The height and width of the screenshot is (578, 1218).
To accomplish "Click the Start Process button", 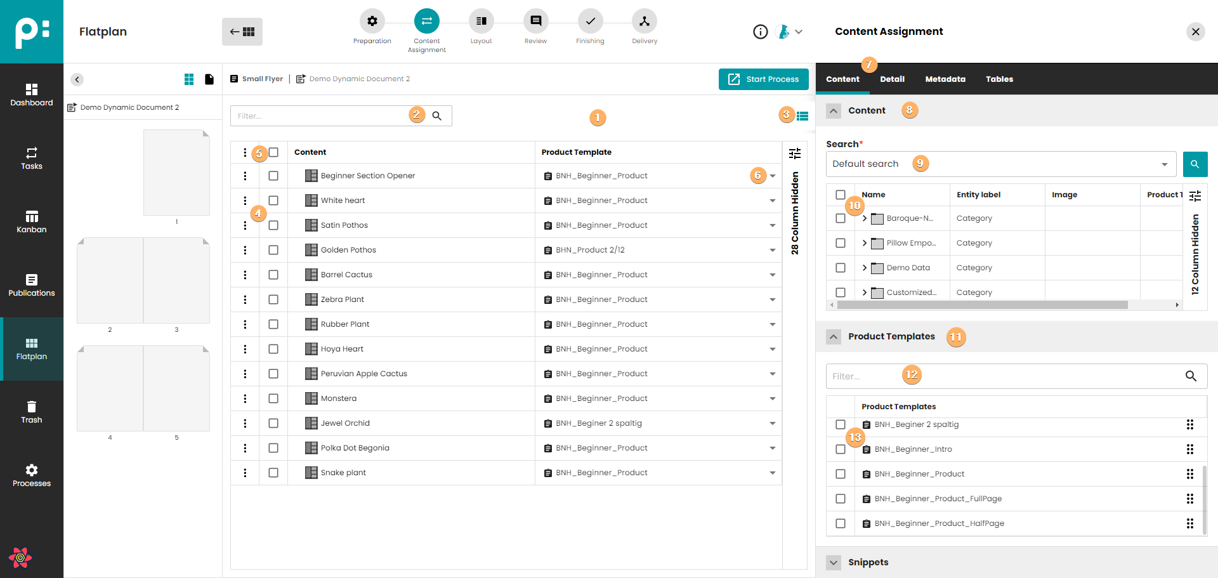I will pos(763,79).
